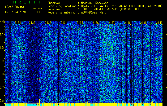Click time marker 2134
The width and height of the screenshot is (167, 106).
[64, 23]
